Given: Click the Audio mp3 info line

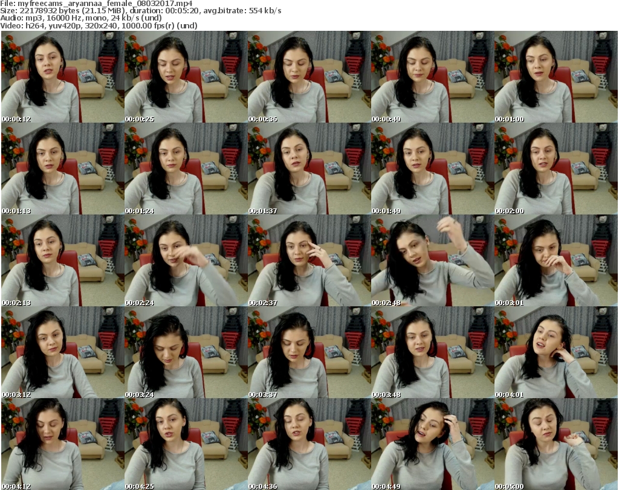Looking at the screenshot, I should point(81,18).
